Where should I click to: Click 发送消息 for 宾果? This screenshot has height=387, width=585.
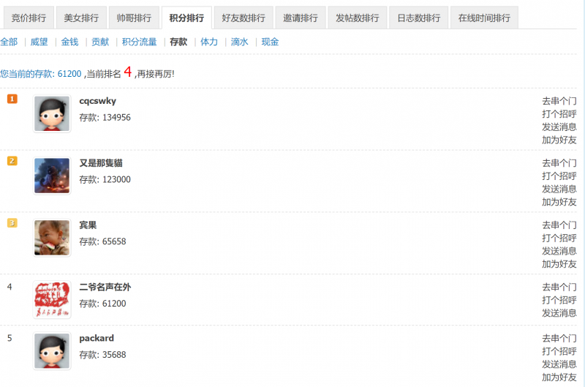(x=559, y=251)
